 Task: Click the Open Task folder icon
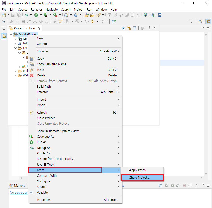92,15
